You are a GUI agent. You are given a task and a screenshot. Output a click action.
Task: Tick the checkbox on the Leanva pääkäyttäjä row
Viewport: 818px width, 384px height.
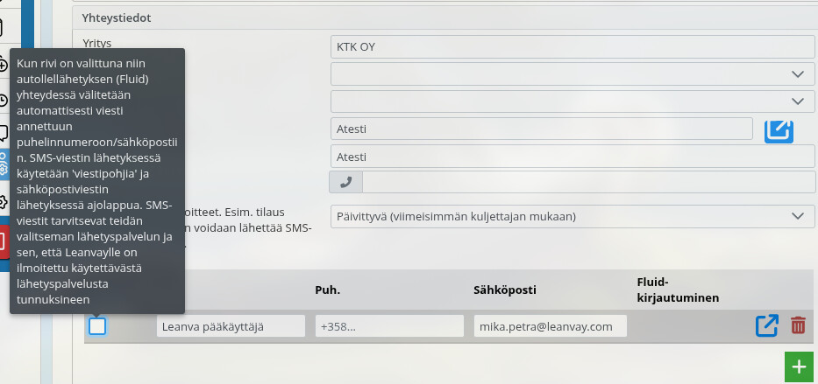(x=97, y=326)
